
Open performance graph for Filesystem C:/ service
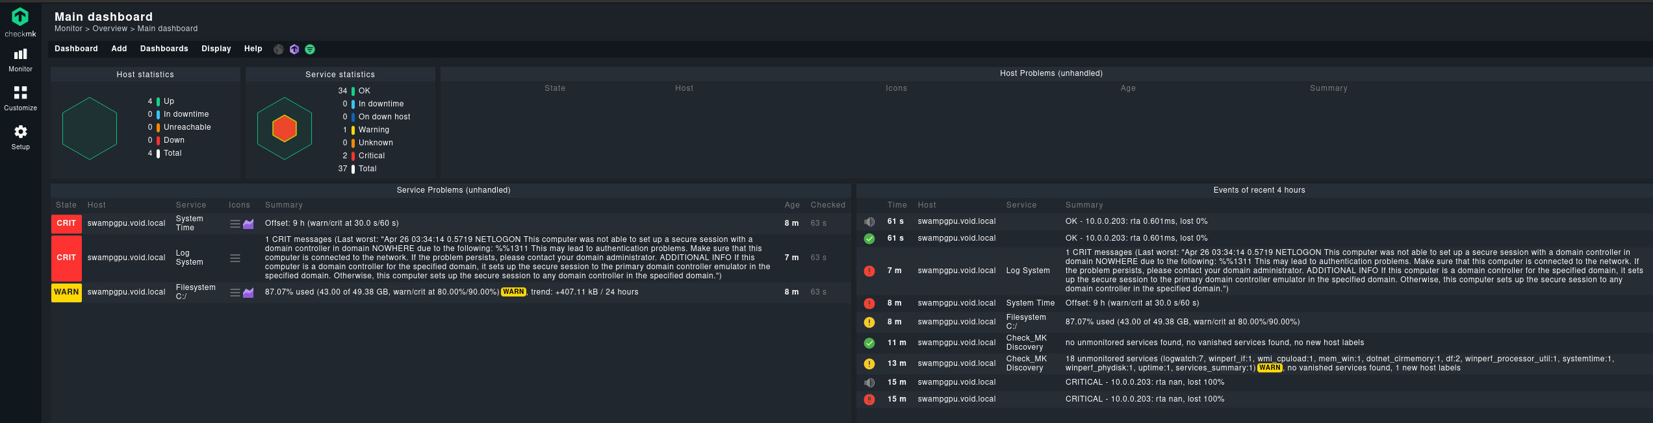(x=248, y=293)
